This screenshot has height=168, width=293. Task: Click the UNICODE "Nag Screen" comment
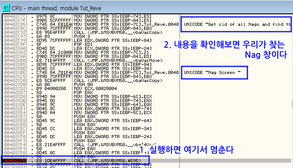[212, 73]
